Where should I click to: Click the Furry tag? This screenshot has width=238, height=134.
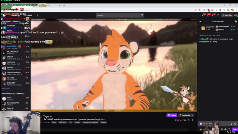(x=54, y=122)
